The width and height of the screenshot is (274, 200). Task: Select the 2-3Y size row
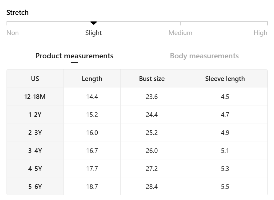point(35,133)
